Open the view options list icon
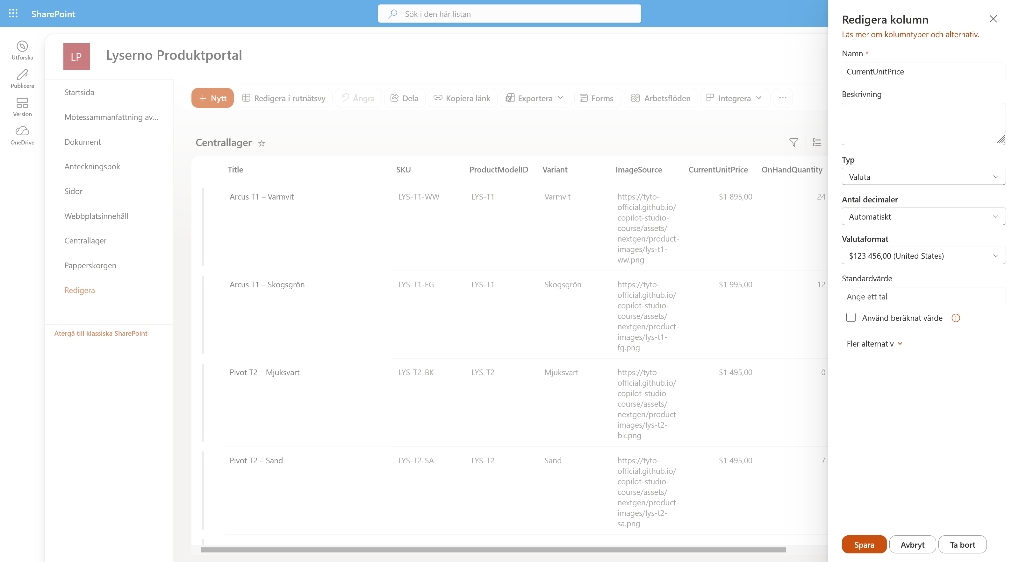Screen dimensions: 1019x562 pos(817,142)
